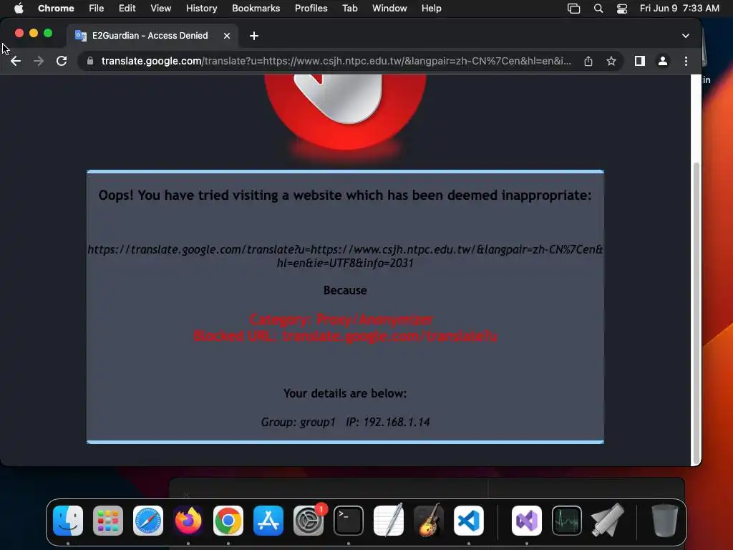The image size is (733, 550).
Task: Open Chrome side panel
Action: click(x=640, y=62)
